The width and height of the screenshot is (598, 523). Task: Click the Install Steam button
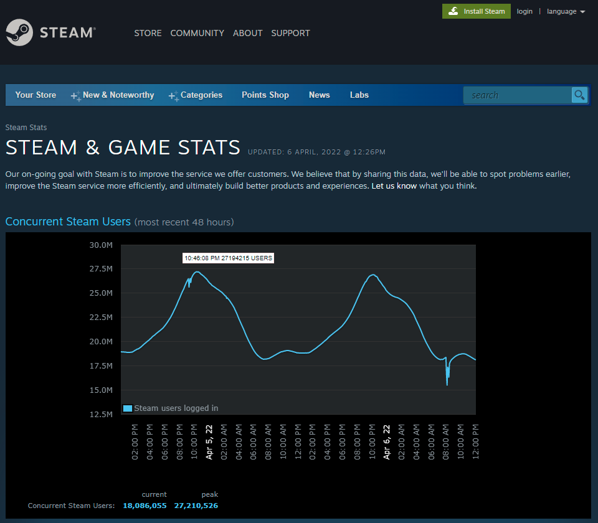click(477, 11)
